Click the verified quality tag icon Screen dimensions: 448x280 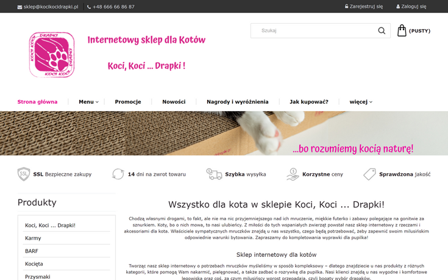coord(369,174)
